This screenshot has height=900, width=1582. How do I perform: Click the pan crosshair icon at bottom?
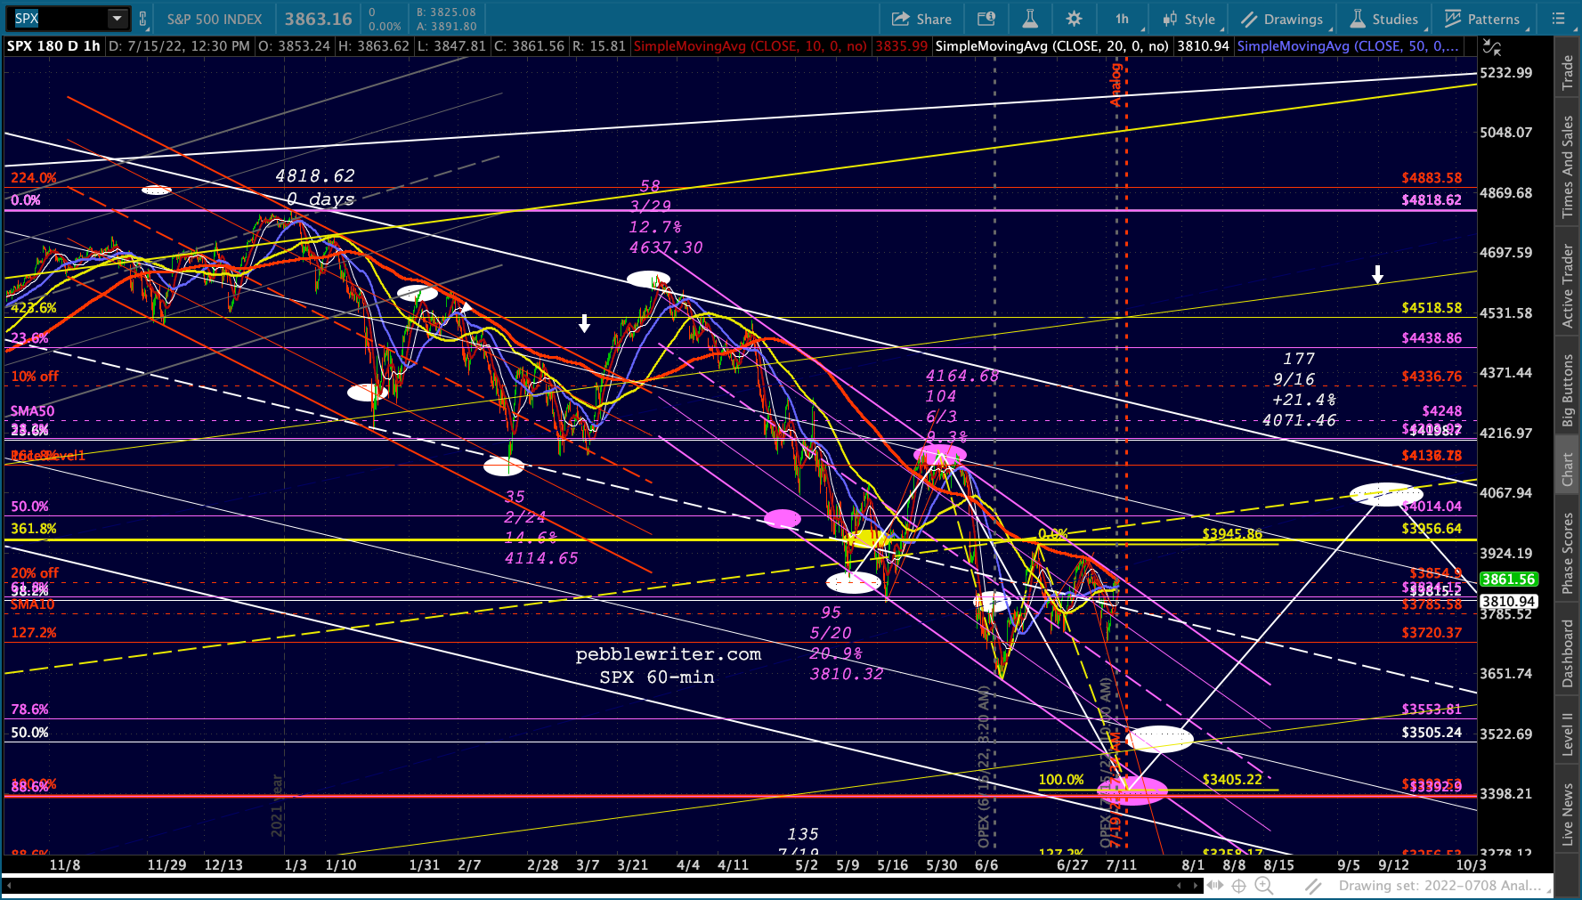tap(1238, 885)
